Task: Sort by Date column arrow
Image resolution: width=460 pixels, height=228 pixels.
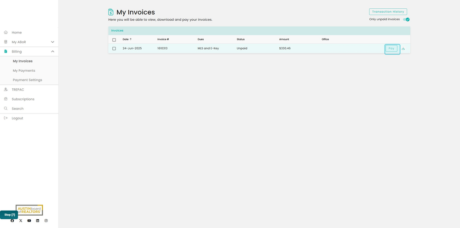Action: click(x=131, y=39)
